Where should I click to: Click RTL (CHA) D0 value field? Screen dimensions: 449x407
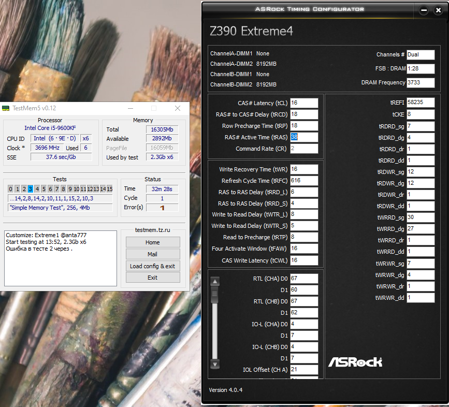coord(304,279)
